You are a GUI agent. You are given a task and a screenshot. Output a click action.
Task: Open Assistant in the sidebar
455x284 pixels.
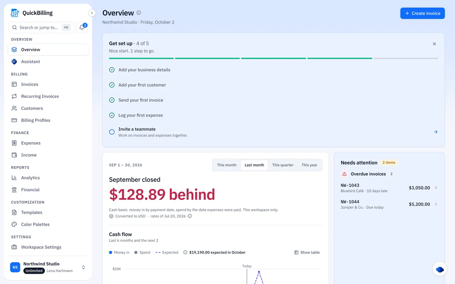[48, 61]
